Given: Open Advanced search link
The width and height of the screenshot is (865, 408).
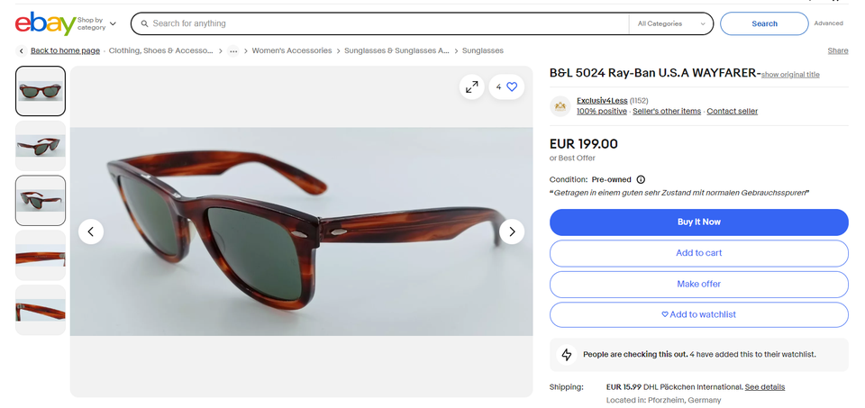Looking at the screenshot, I should (x=828, y=23).
